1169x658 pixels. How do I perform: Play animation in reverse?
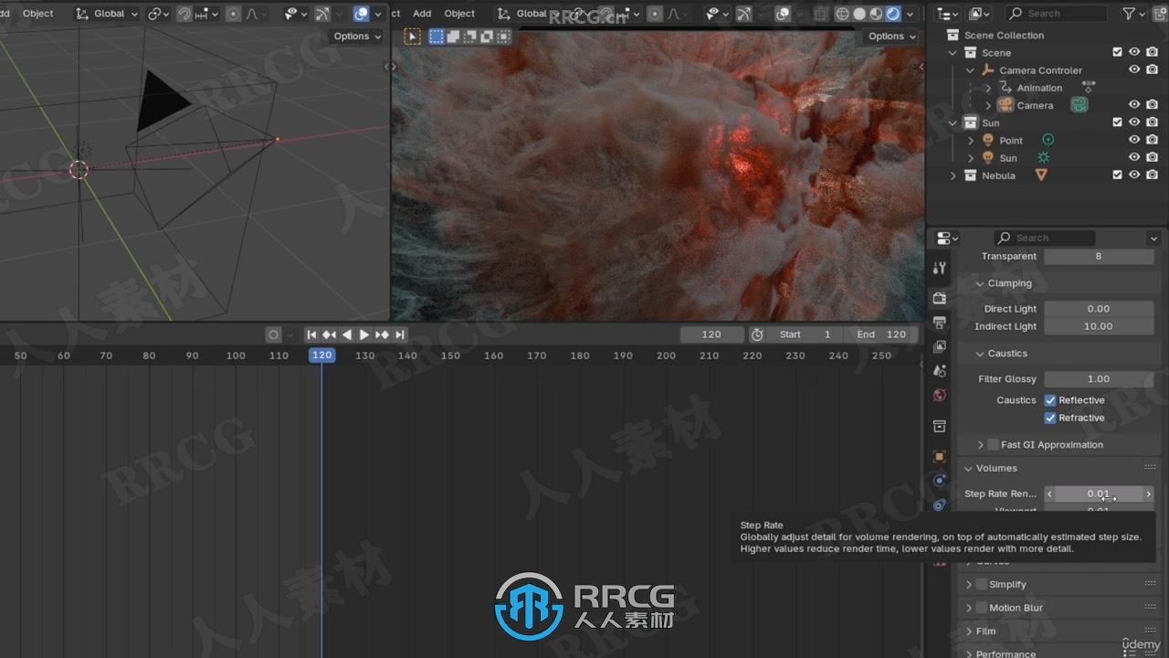[x=346, y=334]
